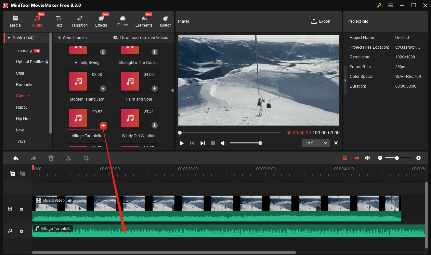Click the timeline horizontal scrollbar
Image resolution: width=431 pixels, height=255 pixels.
point(164,252)
